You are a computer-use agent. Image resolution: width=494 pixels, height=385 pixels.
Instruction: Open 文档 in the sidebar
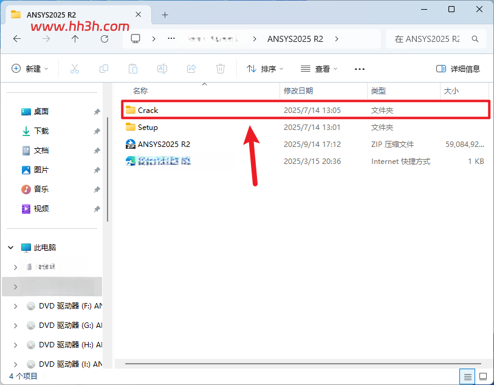(x=41, y=151)
